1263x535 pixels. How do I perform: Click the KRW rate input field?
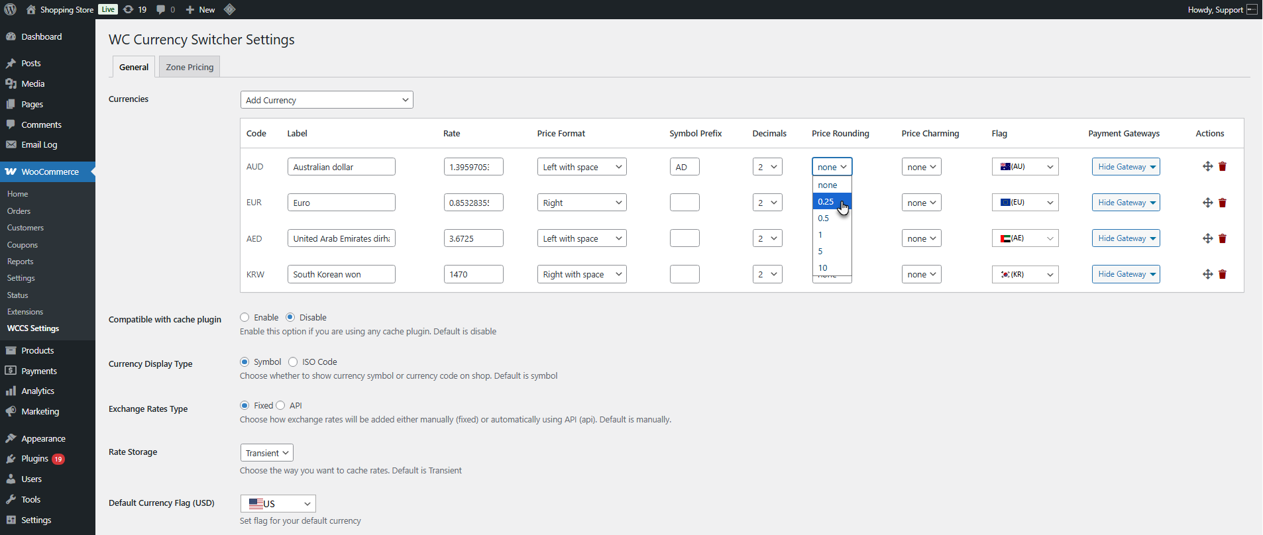[473, 274]
